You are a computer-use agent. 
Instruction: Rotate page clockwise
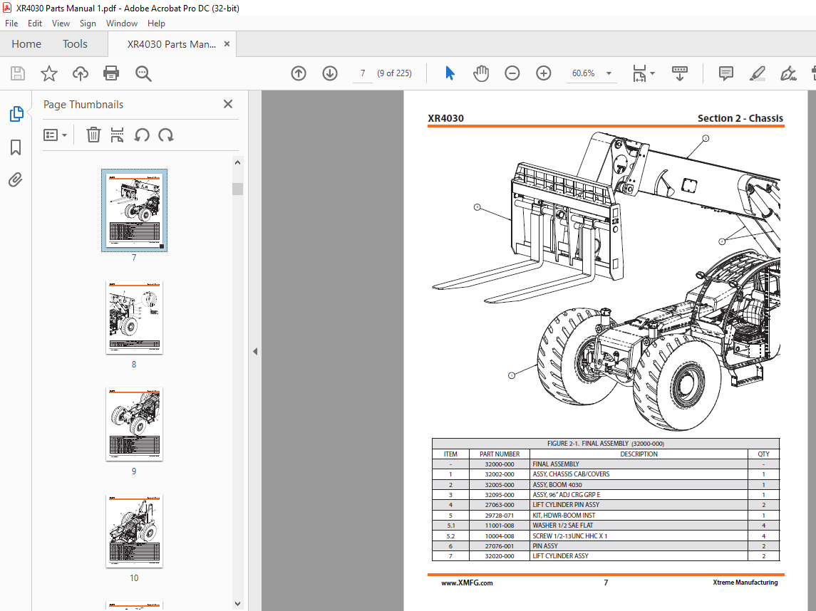coord(166,135)
